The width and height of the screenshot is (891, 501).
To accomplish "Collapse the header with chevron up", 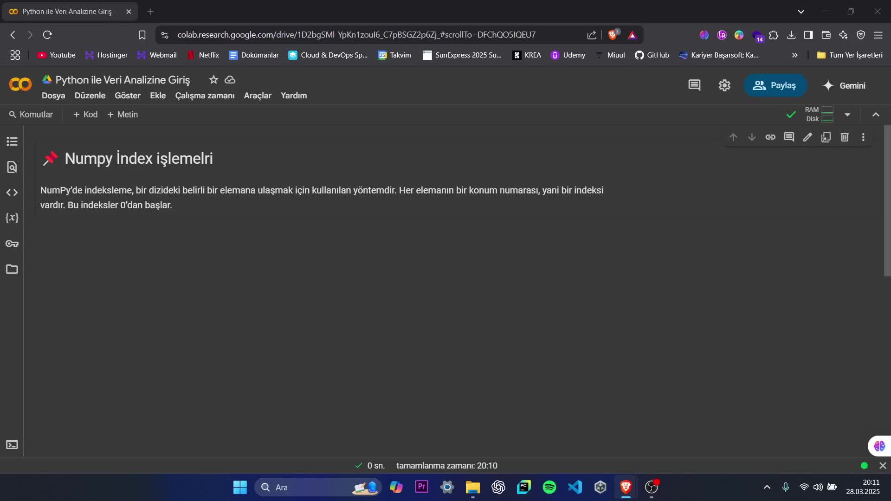I will (876, 115).
